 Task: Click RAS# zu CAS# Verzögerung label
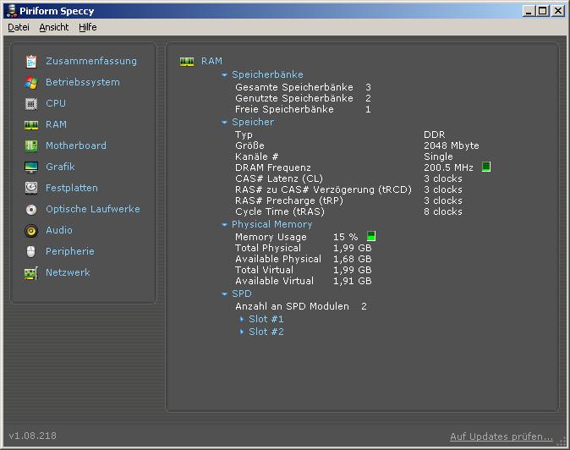pyautogui.click(x=323, y=189)
